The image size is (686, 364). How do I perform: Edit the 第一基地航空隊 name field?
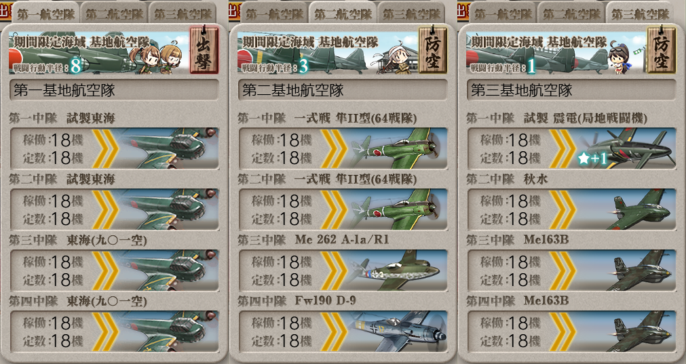114,90
